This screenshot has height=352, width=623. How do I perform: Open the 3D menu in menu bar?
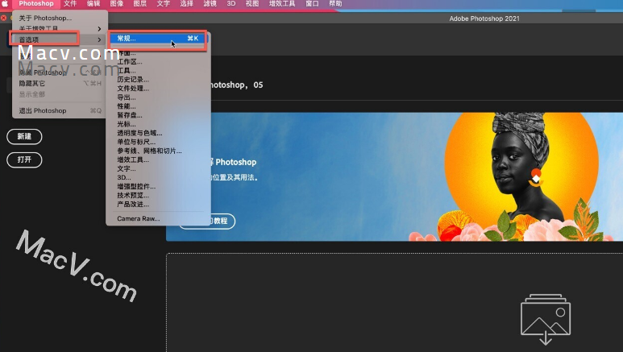click(x=231, y=3)
